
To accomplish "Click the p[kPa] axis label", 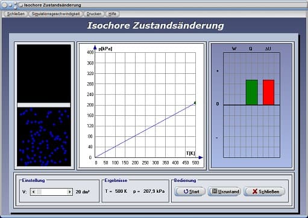I will (x=105, y=49).
